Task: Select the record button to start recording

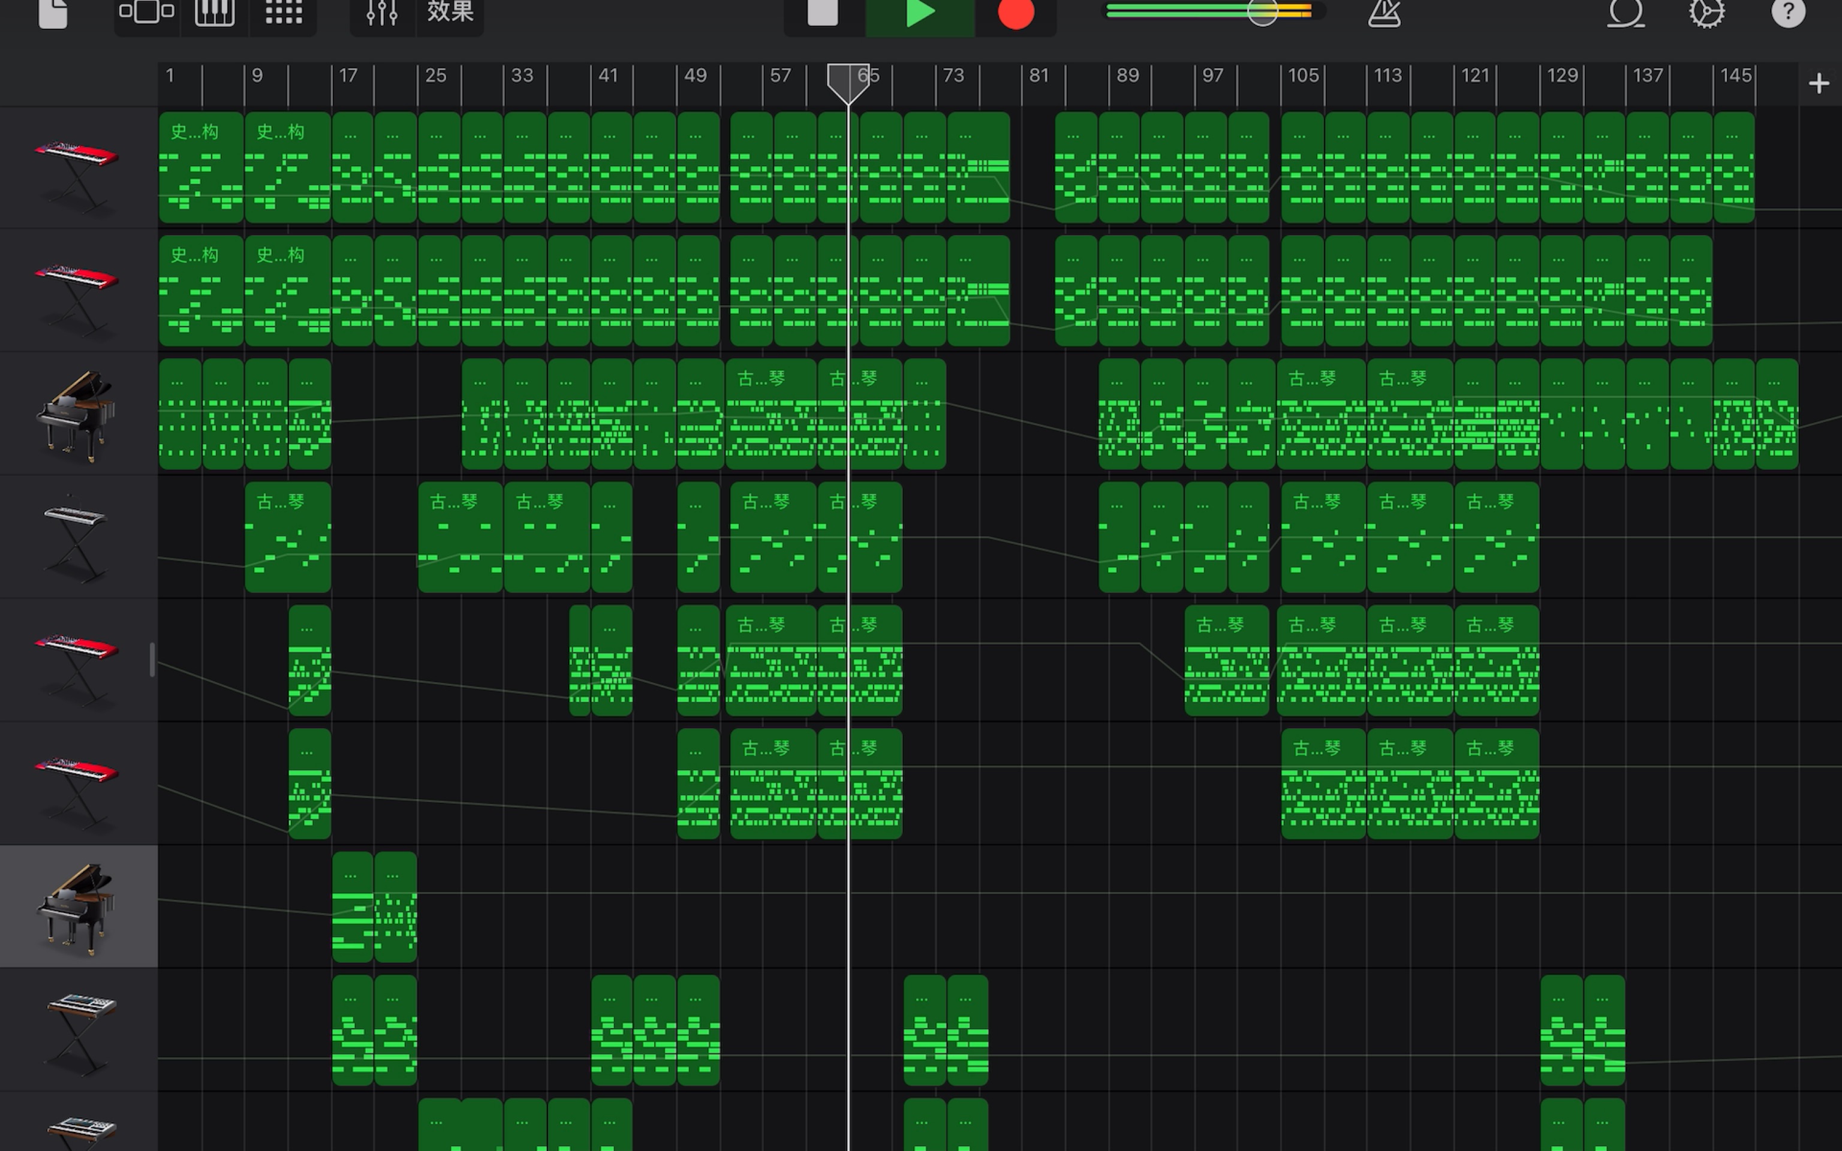Action: (1013, 13)
